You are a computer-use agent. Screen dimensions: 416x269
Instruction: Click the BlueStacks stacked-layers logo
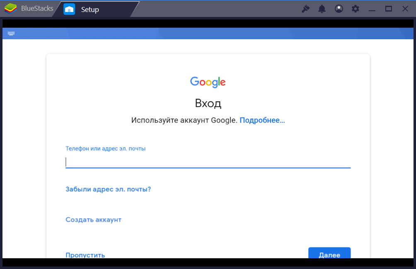[10, 9]
